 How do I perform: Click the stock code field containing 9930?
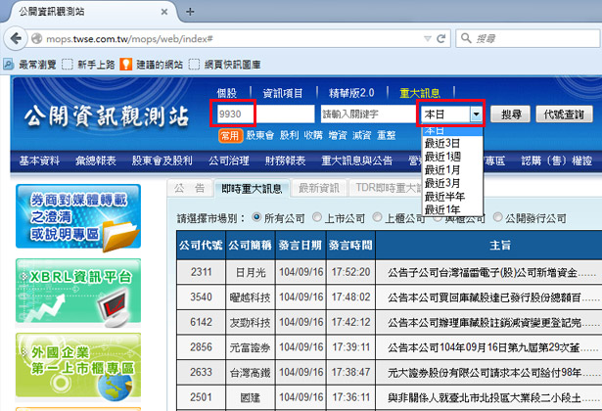[x=250, y=114]
